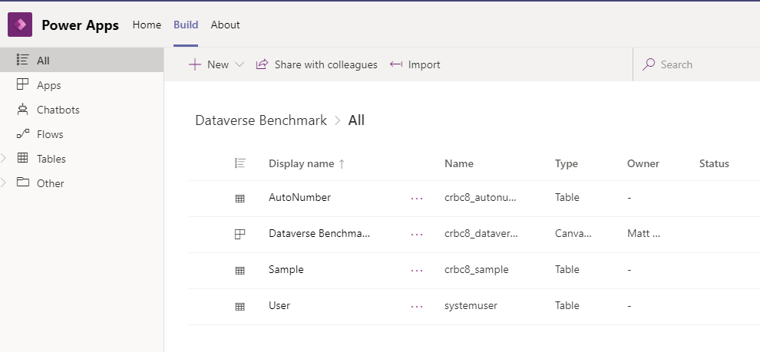Open the AutoNumber table
Image resolution: width=760 pixels, height=352 pixels.
(x=299, y=198)
